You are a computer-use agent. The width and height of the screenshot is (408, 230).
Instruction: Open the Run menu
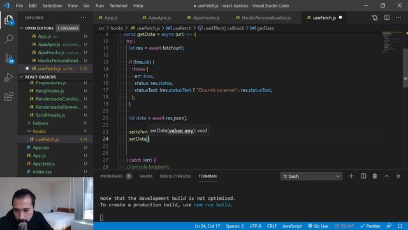click(99, 6)
